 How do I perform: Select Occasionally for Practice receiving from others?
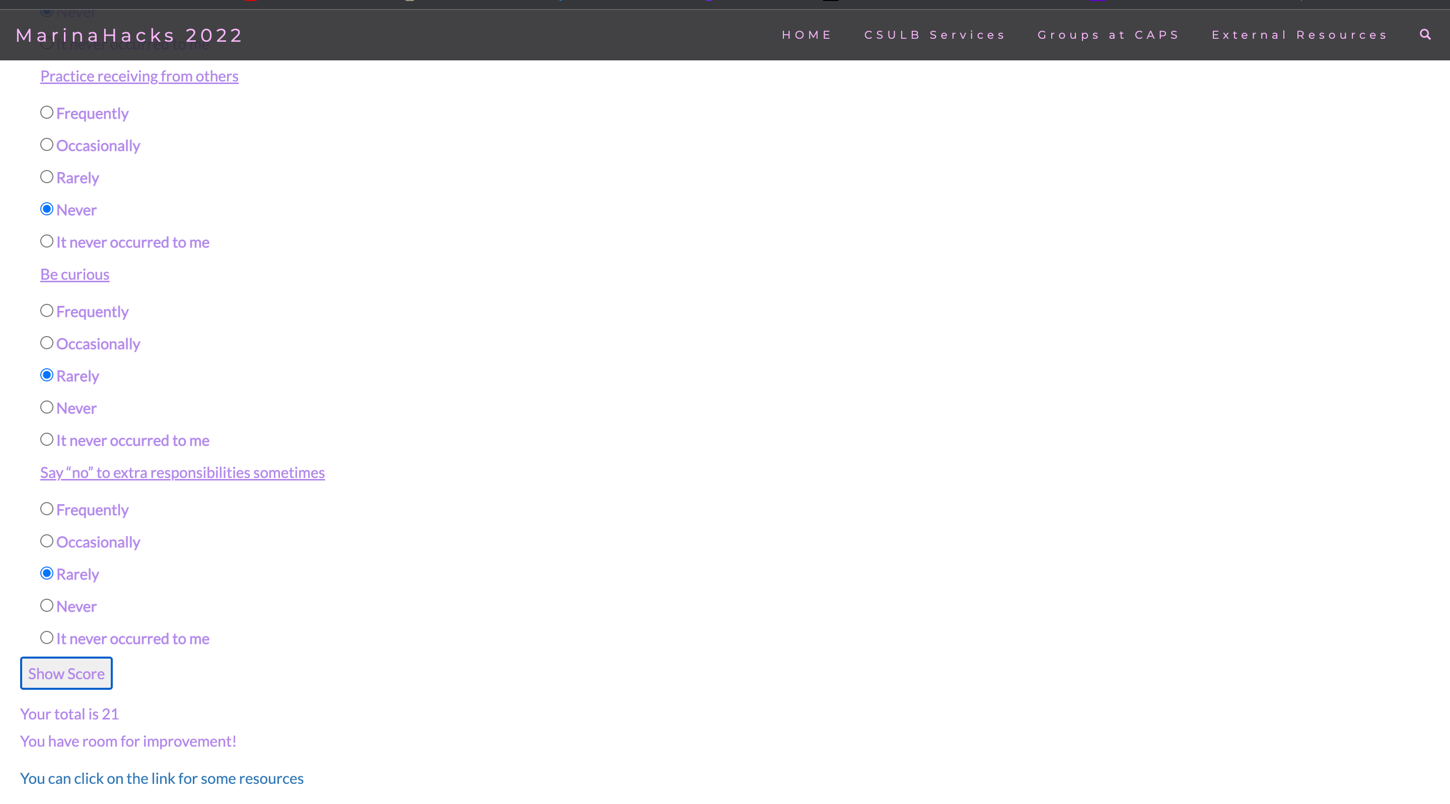coord(47,144)
